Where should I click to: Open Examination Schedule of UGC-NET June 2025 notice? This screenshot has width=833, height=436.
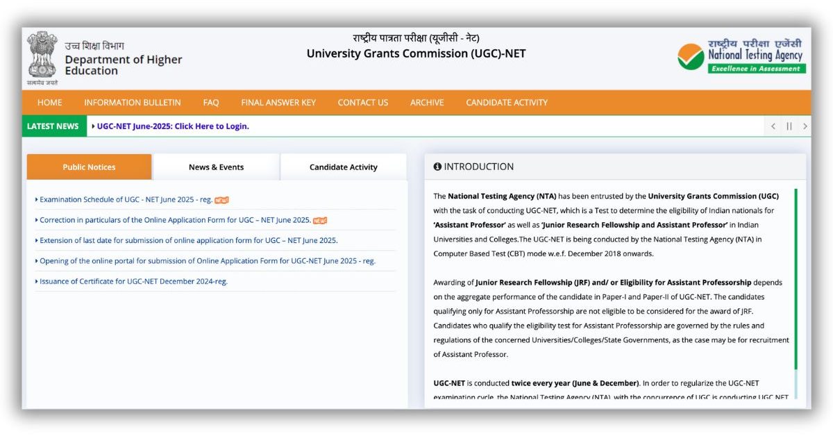(126, 200)
